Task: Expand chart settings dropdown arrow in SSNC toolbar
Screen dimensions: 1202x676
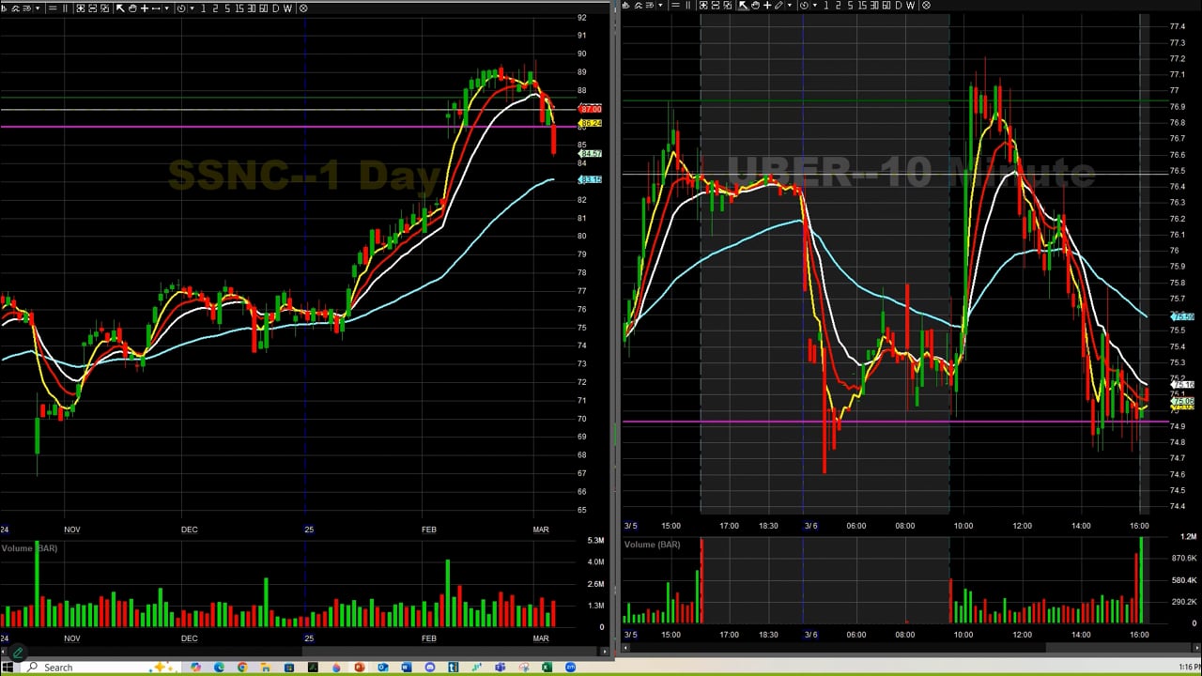Action: (x=38, y=8)
